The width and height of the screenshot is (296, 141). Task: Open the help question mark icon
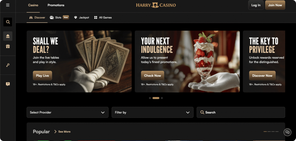8,84
